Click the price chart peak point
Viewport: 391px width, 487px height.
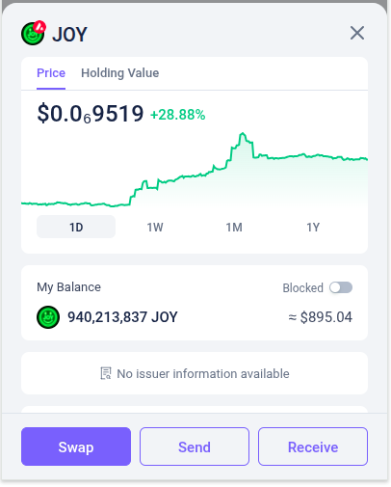click(243, 133)
